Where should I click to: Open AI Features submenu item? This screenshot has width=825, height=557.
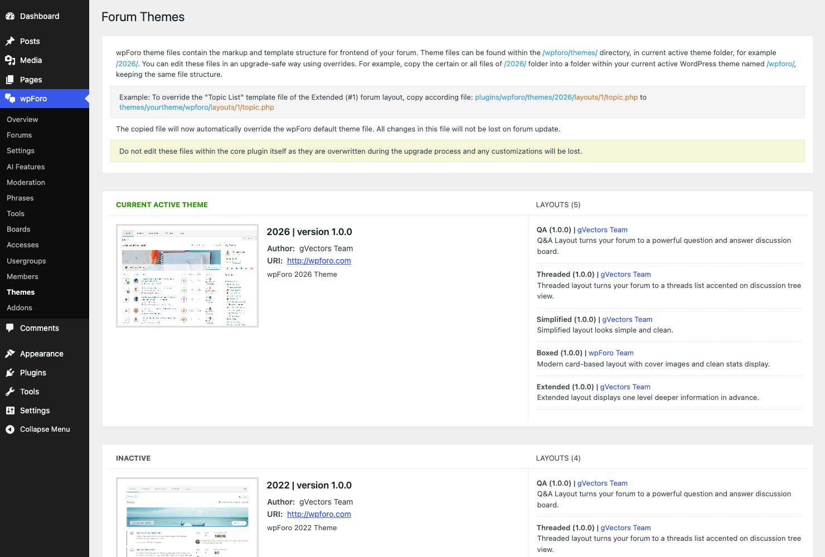(x=26, y=167)
